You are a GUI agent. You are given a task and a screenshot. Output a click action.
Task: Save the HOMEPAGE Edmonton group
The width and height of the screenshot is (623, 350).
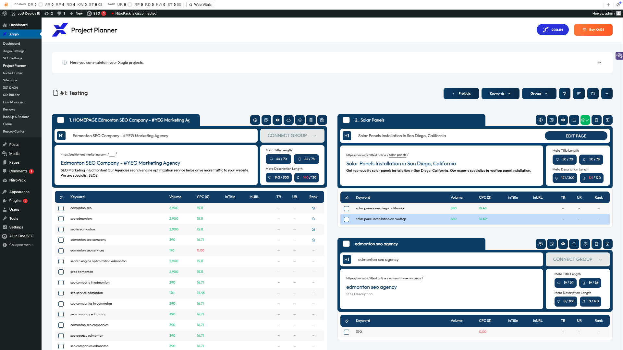pos(322,120)
